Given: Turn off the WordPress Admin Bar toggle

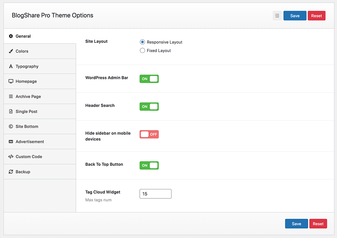Looking at the screenshot, I should [x=149, y=79].
